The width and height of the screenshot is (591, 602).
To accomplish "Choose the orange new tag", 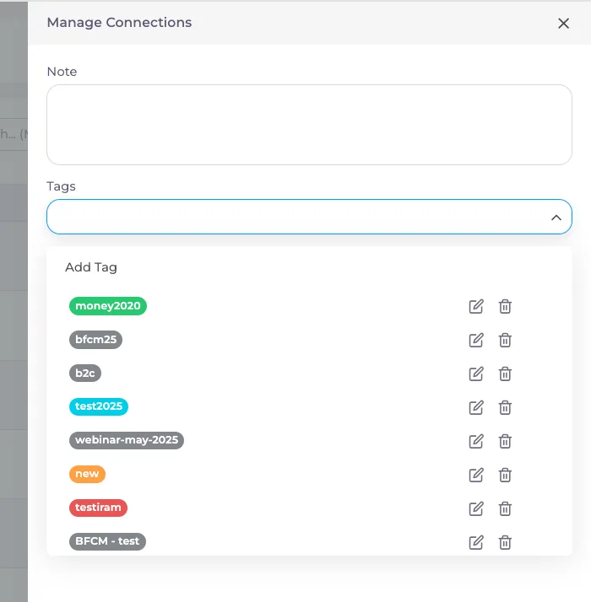I will [x=87, y=474].
